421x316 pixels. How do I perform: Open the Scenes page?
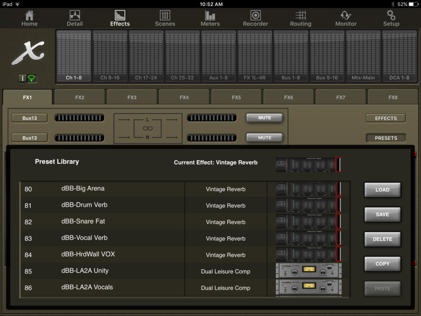165,18
